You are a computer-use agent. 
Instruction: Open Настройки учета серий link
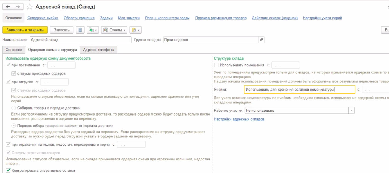(322, 18)
